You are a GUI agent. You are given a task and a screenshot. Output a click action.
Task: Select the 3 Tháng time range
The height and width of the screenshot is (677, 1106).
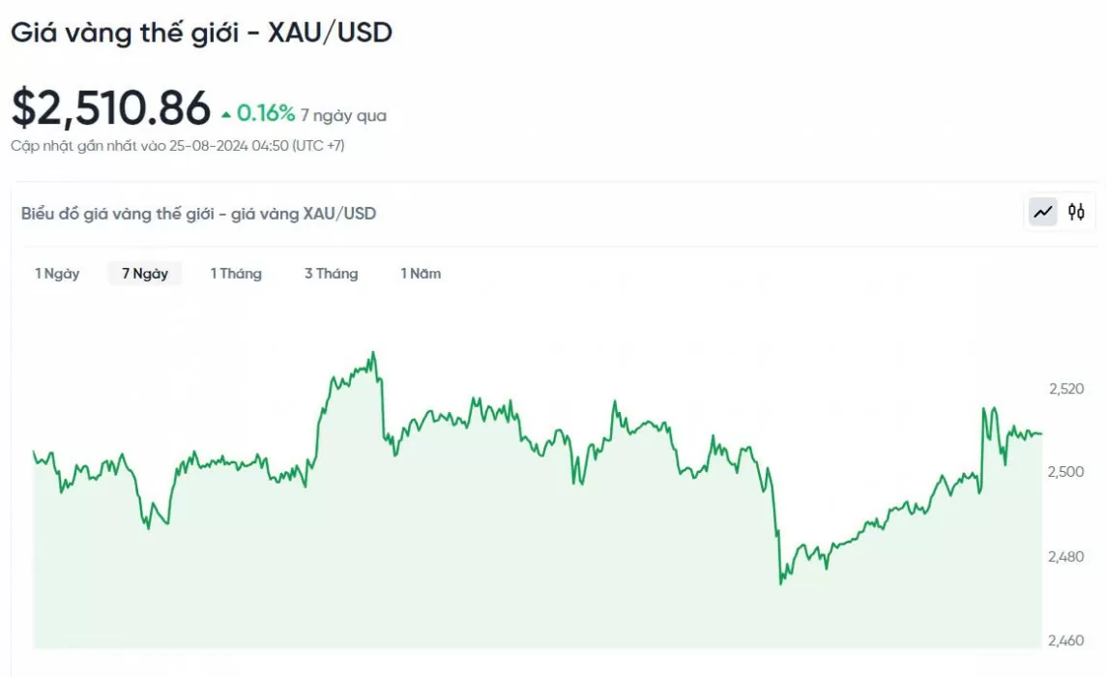(x=331, y=273)
